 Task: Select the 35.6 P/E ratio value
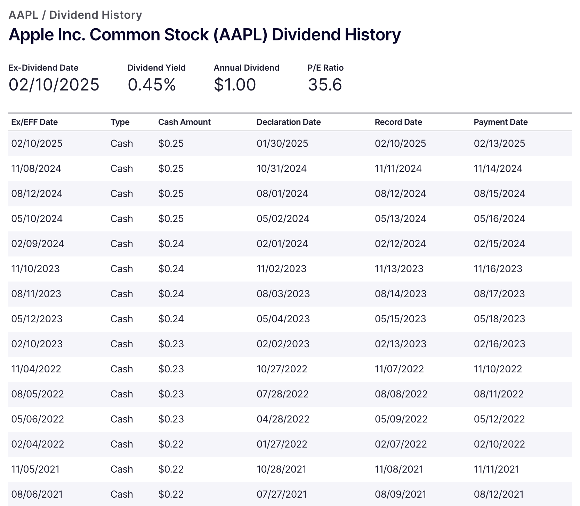325,85
